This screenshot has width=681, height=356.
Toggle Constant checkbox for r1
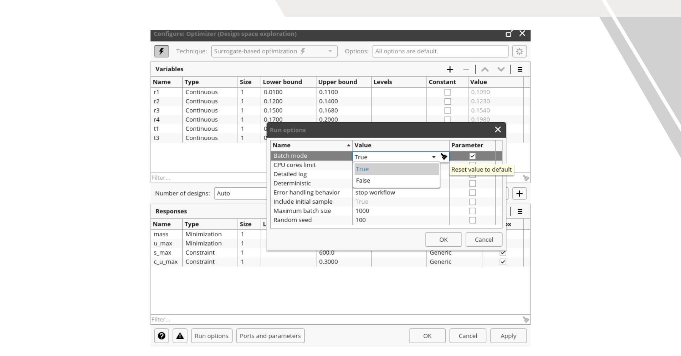[447, 92]
